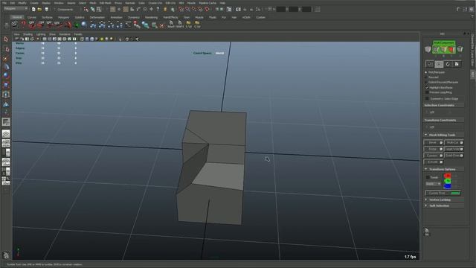The height and width of the screenshot is (268, 476).
Task: Open the Polygons menu set dropdown
Action: [15, 9]
